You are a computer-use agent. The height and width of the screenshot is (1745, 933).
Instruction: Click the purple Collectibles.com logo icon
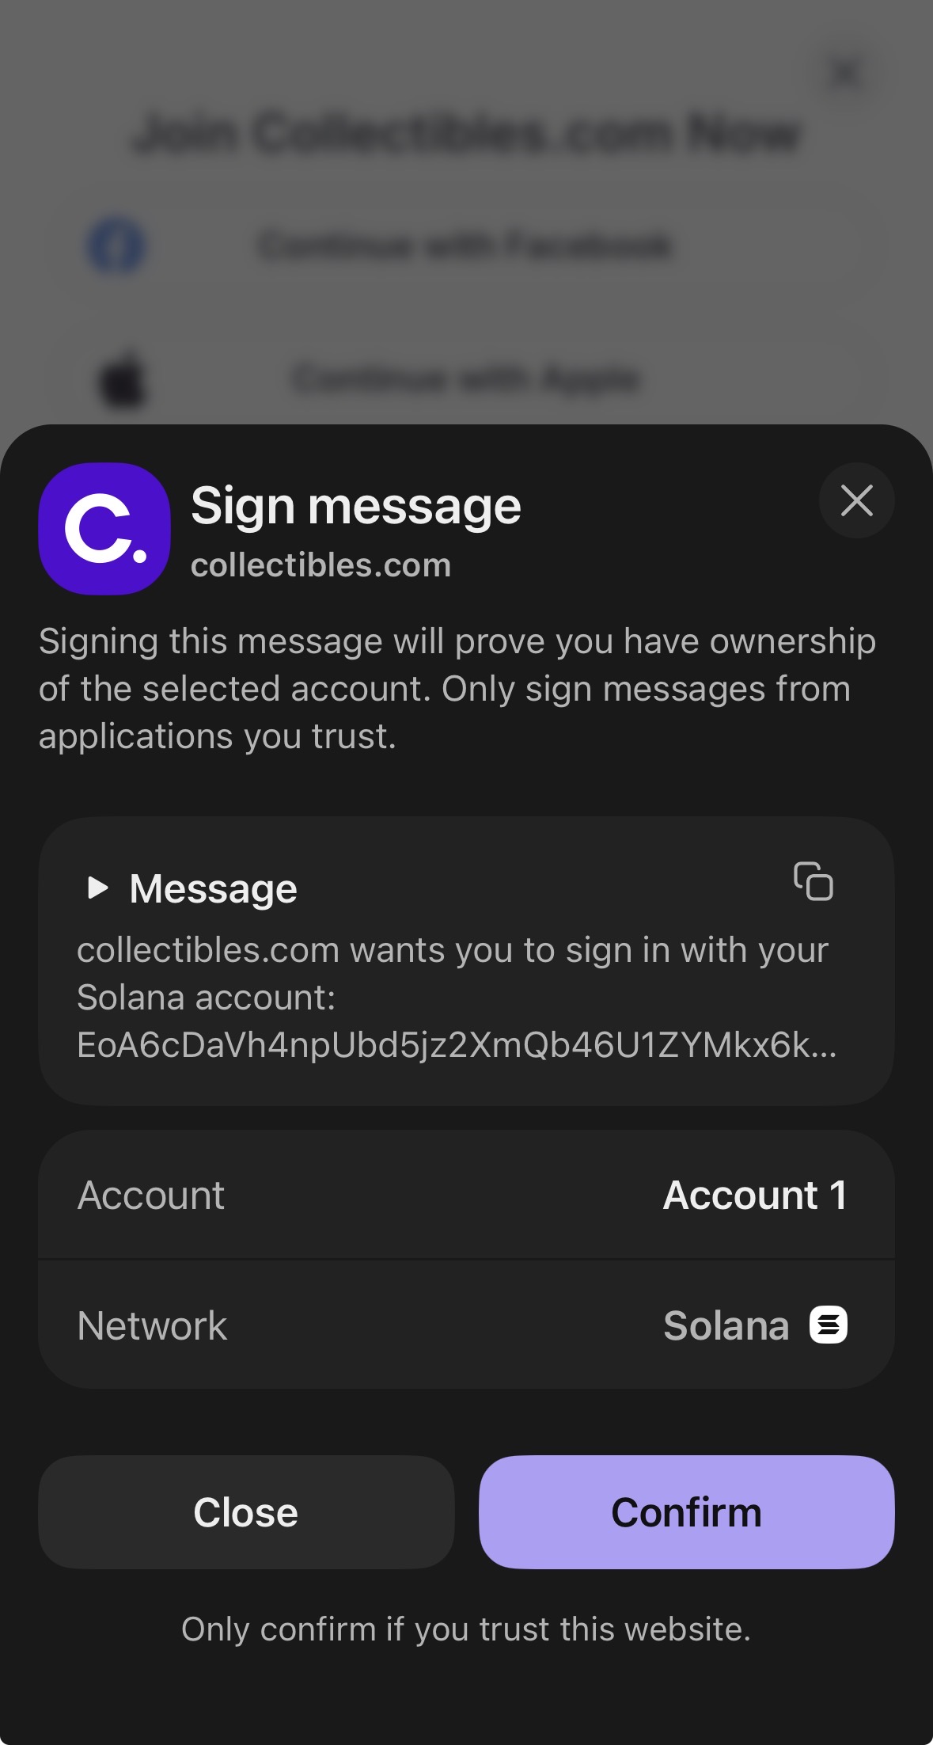pos(104,529)
